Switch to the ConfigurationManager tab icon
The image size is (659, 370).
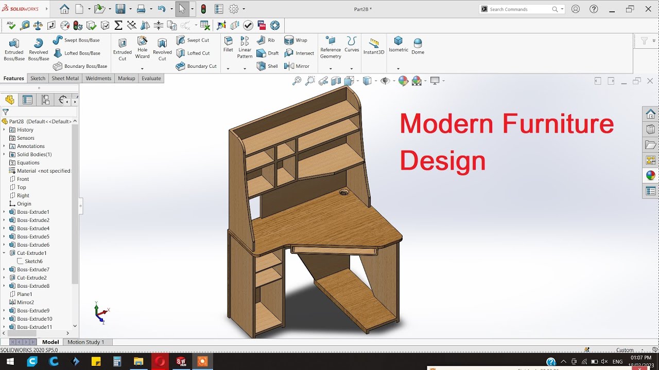click(45, 100)
